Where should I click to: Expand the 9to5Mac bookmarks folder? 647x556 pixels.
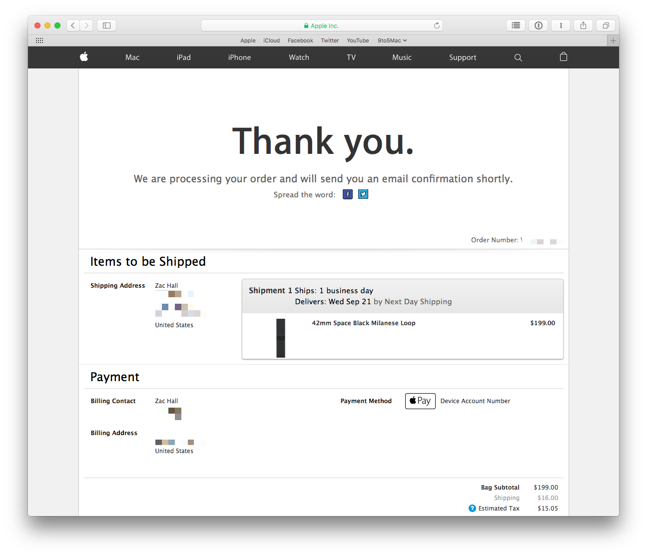(x=392, y=40)
